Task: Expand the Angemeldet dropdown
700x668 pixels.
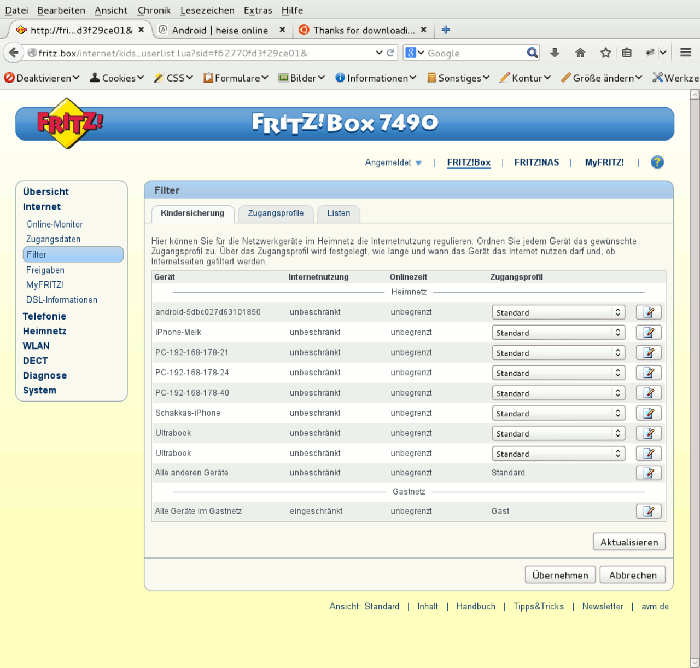Action: coord(393,162)
